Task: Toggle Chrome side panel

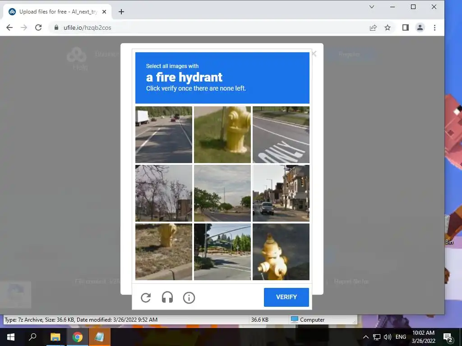Action: point(406,27)
